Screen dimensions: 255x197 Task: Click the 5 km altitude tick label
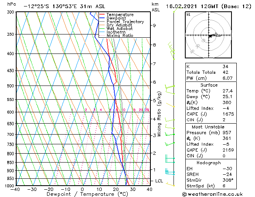(x=154, y=101)
